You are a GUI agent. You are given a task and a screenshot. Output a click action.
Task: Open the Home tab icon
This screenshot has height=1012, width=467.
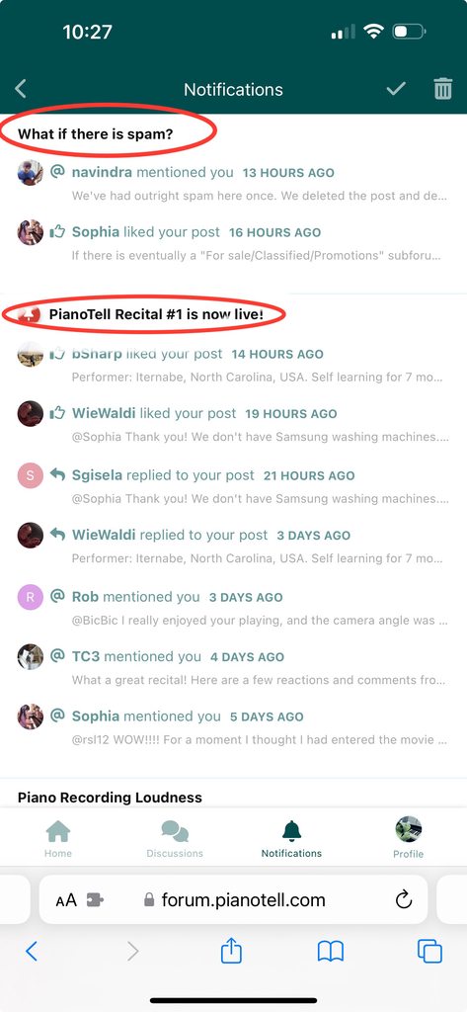(58, 838)
